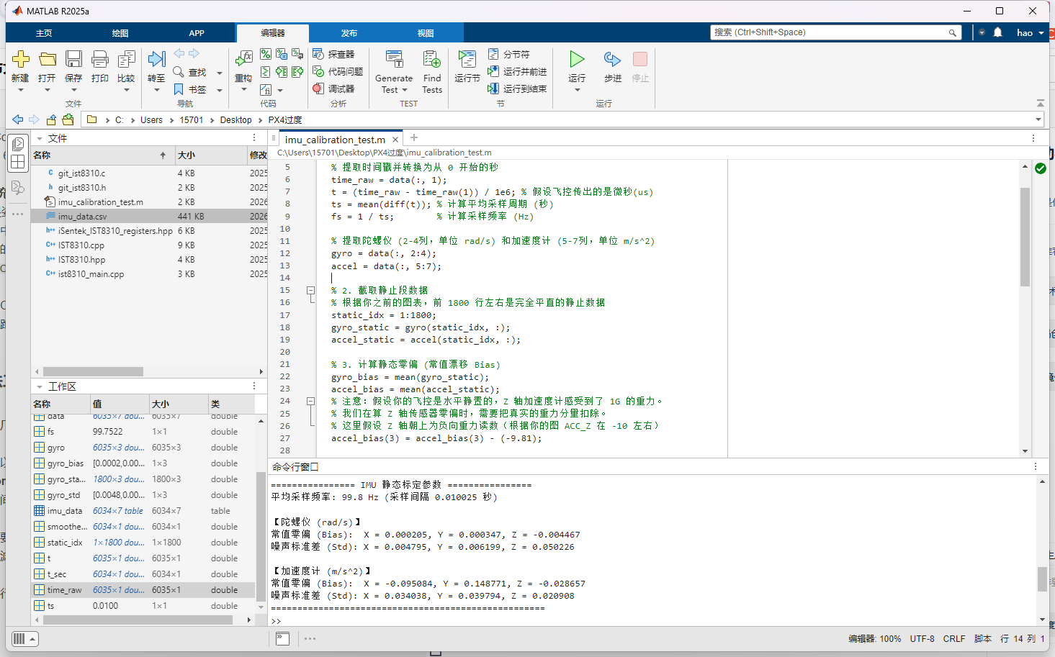Collapse the code section at line 24
The height and width of the screenshot is (657, 1055).
(x=310, y=402)
